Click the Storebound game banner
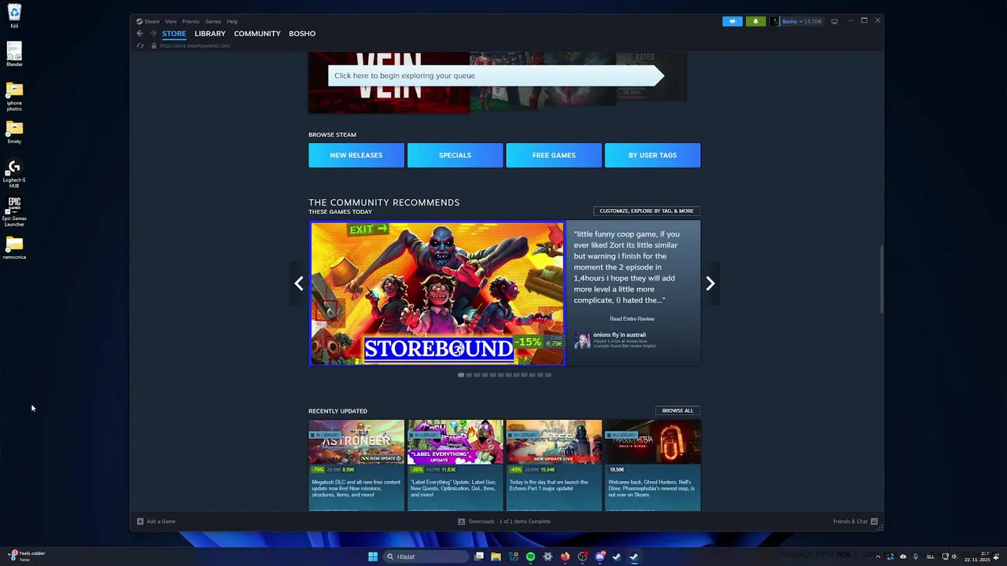The width and height of the screenshot is (1007, 566). pos(437,293)
